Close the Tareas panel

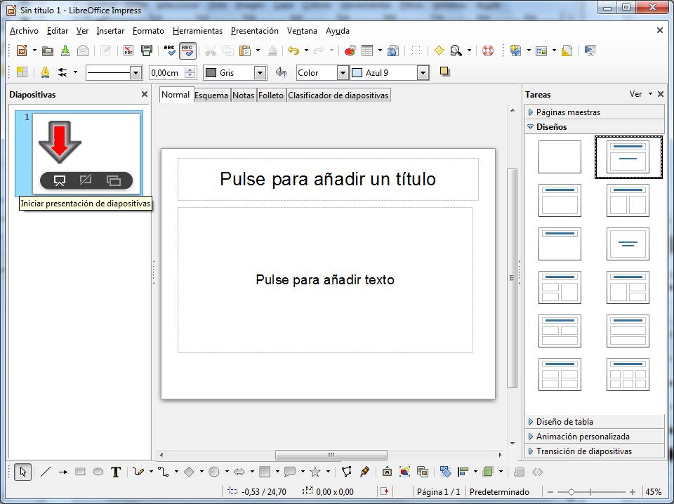tap(661, 93)
